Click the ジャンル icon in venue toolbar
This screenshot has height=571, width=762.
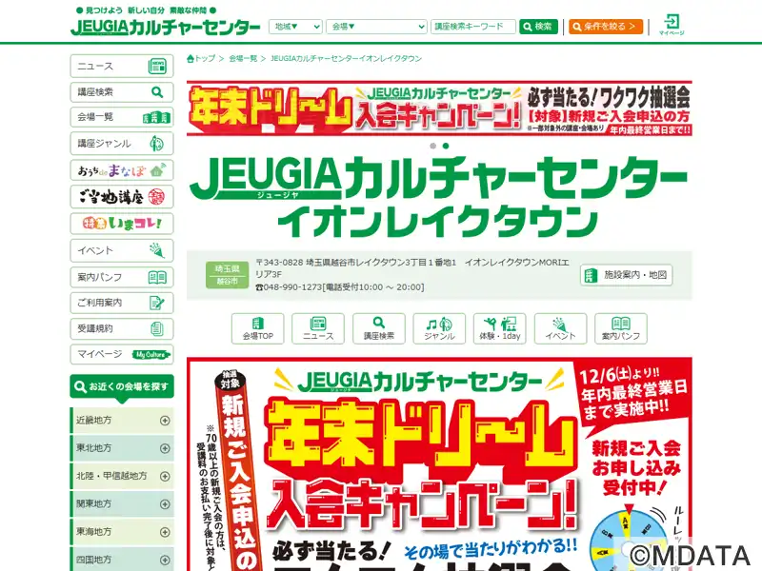coord(439,328)
